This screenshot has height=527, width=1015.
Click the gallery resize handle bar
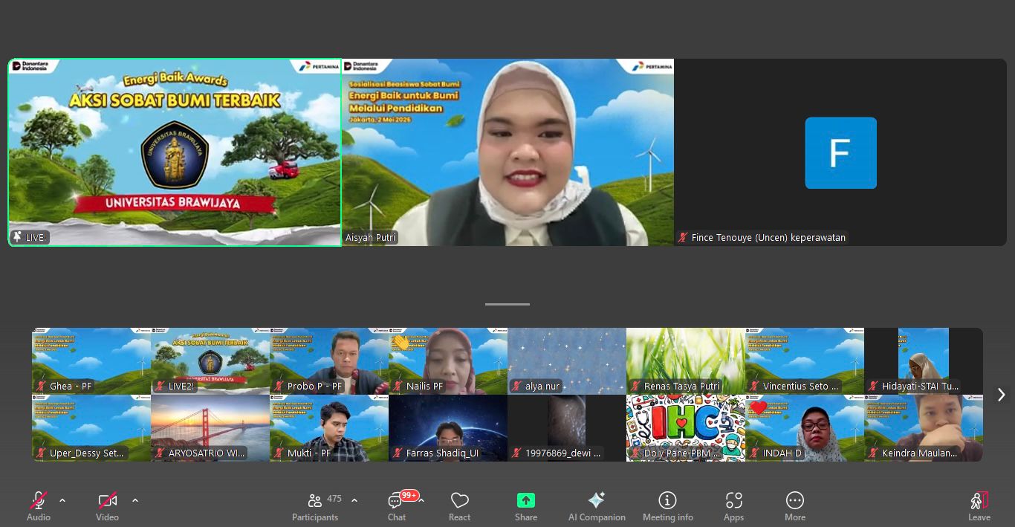(x=507, y=304)
